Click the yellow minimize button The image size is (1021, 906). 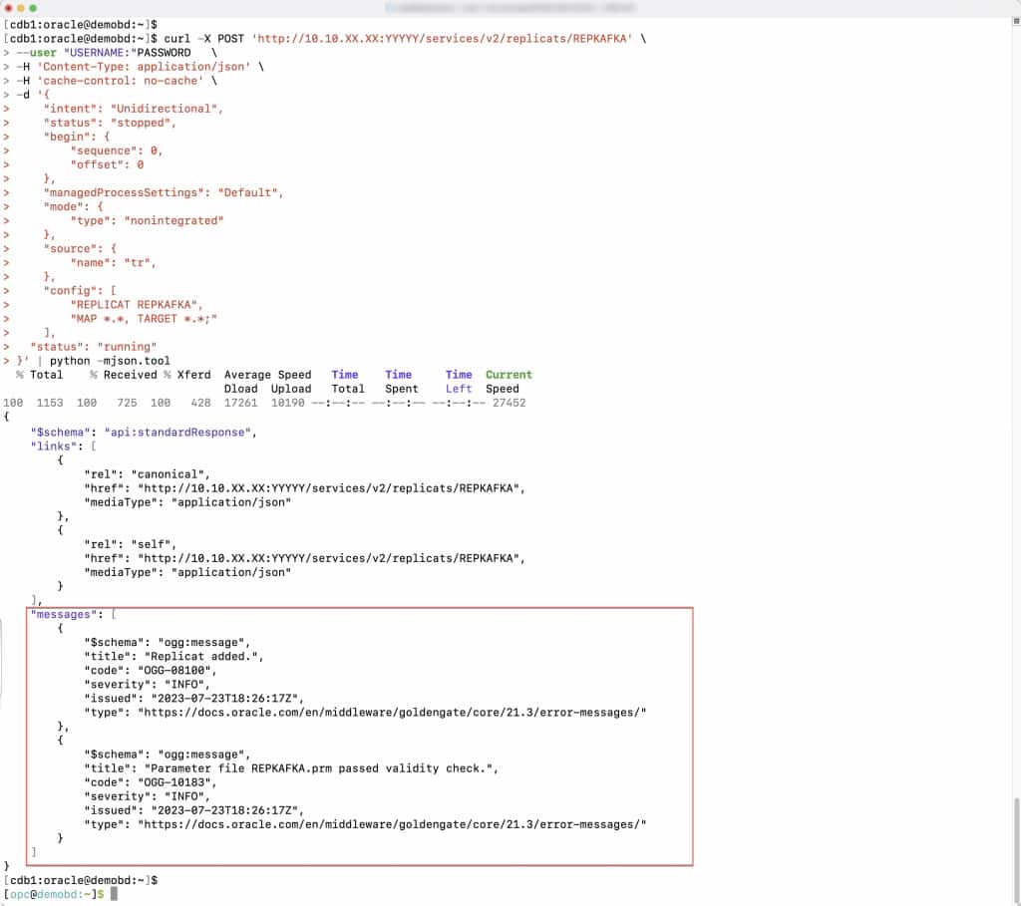pyautogui.click(x=22, y=8)
